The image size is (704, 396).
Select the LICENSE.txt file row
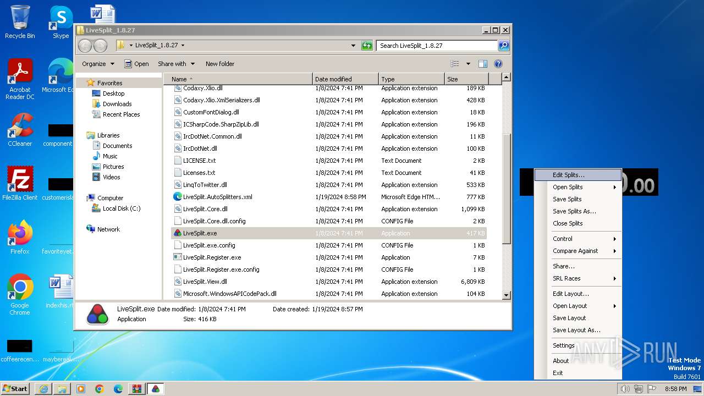(x=329, y=161)
